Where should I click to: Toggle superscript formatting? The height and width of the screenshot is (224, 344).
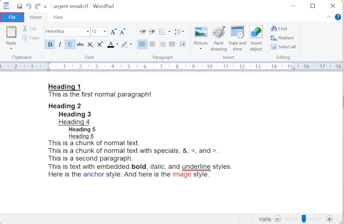100,44
